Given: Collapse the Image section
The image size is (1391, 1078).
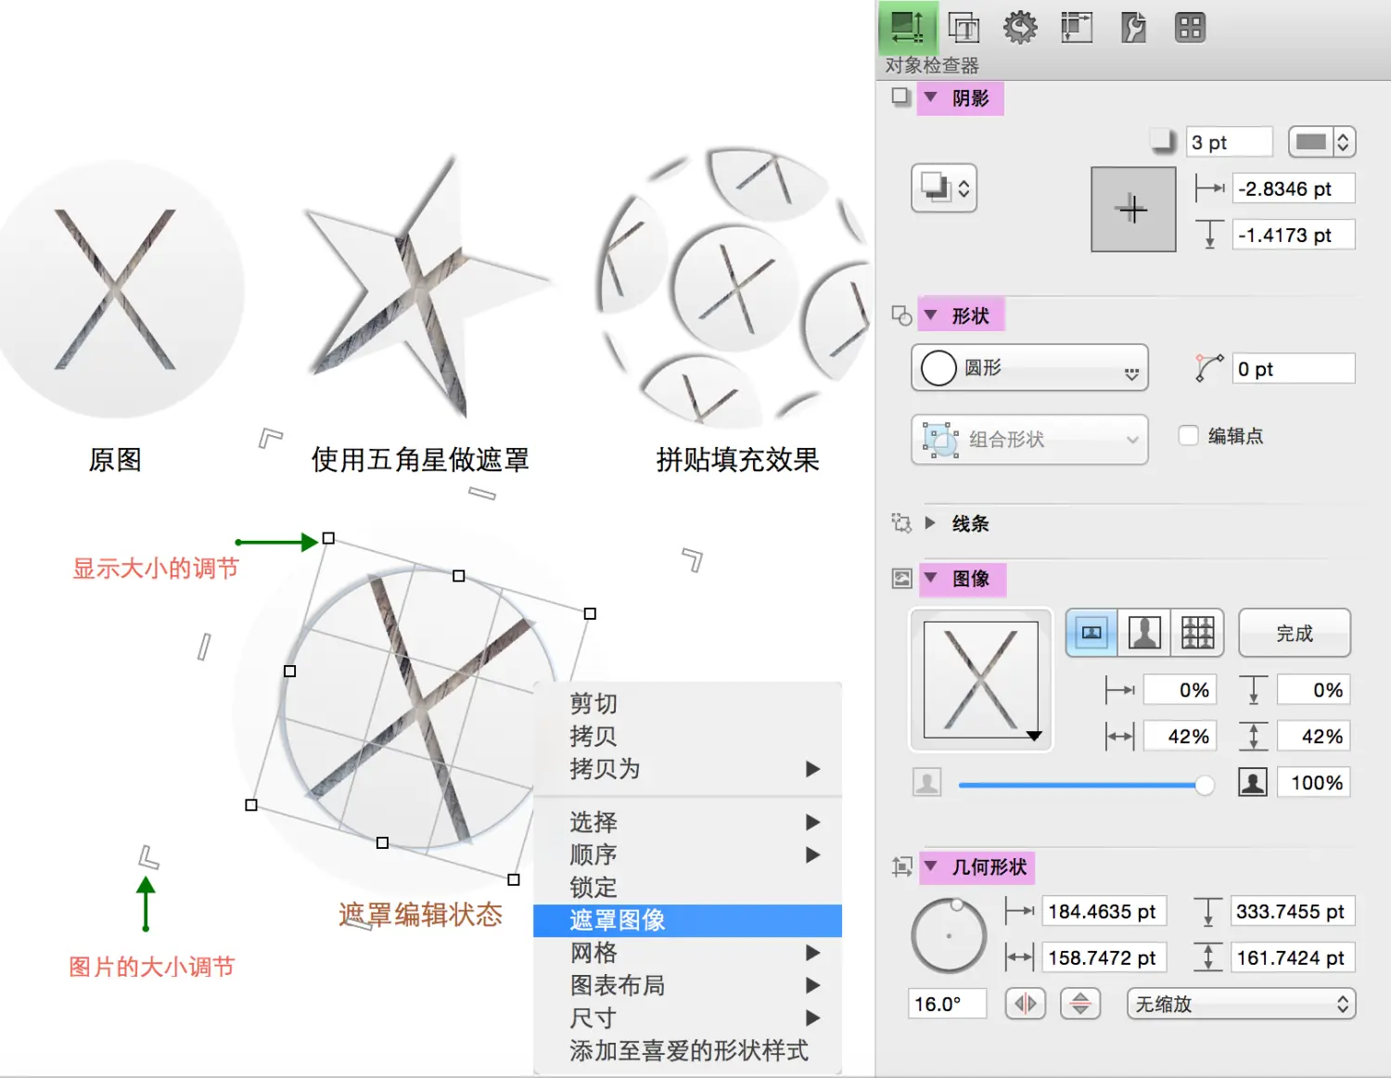Looking at the screenshot, I should pyautogui.click(x=931, y=578).
